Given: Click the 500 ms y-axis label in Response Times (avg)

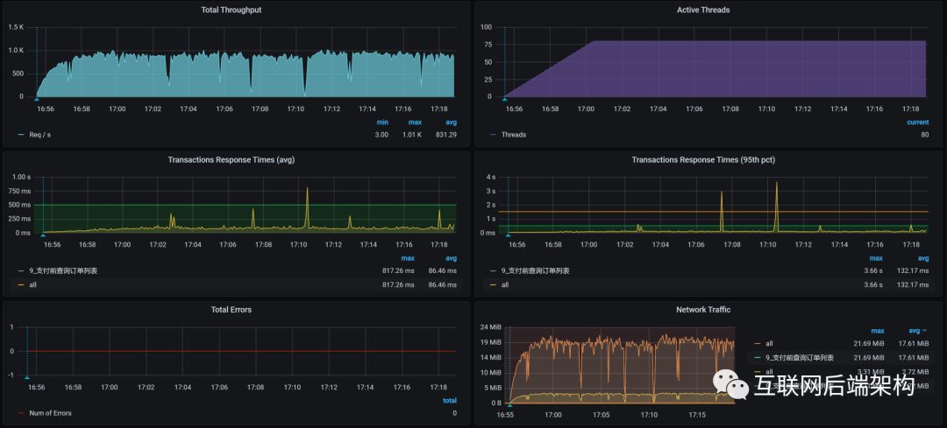Looking at the screenshot, I should click(20, 205).
